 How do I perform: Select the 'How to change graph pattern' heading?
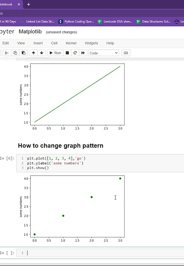tap(60, 146)
